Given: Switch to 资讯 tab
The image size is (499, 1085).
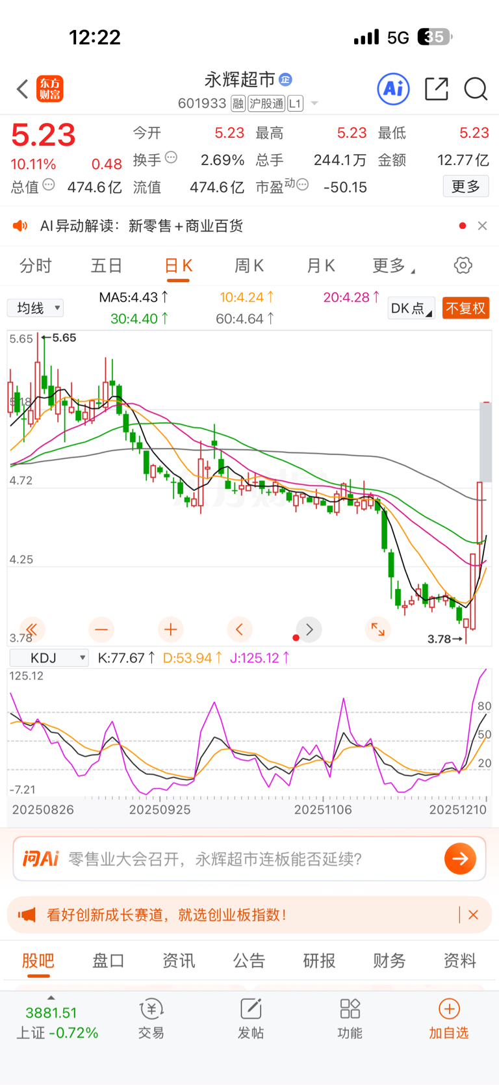Looking at the screenshot, I should pos(178,960).
